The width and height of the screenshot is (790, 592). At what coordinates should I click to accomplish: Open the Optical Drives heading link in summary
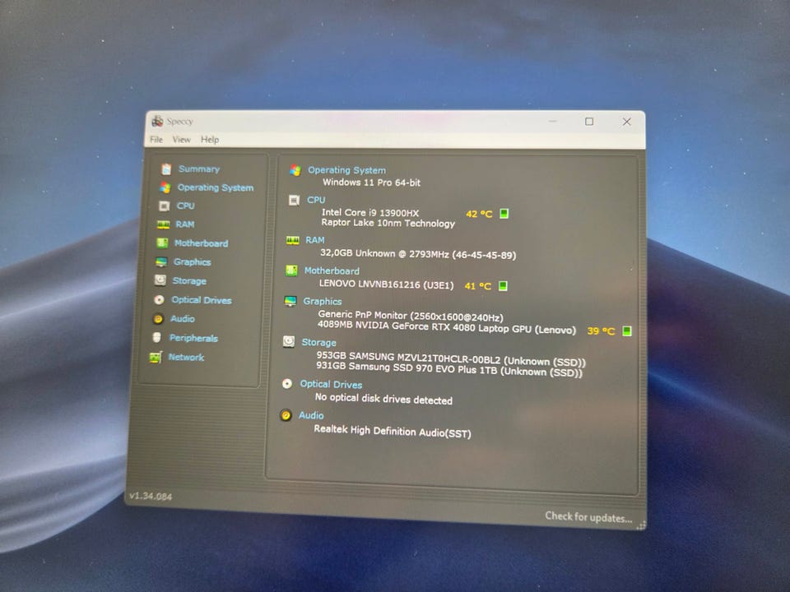point(331,384)
